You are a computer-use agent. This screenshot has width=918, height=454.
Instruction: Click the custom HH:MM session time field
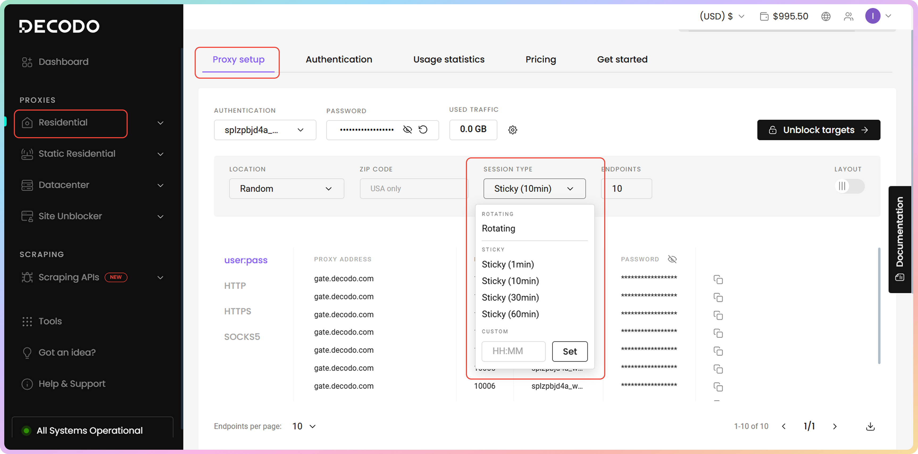513,351
